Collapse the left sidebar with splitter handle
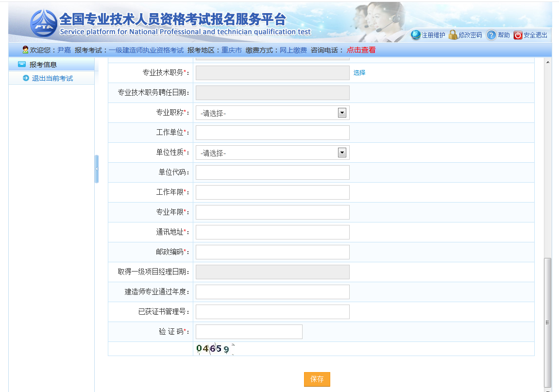Viewport: 559px width, 392px height. [97, 169]
